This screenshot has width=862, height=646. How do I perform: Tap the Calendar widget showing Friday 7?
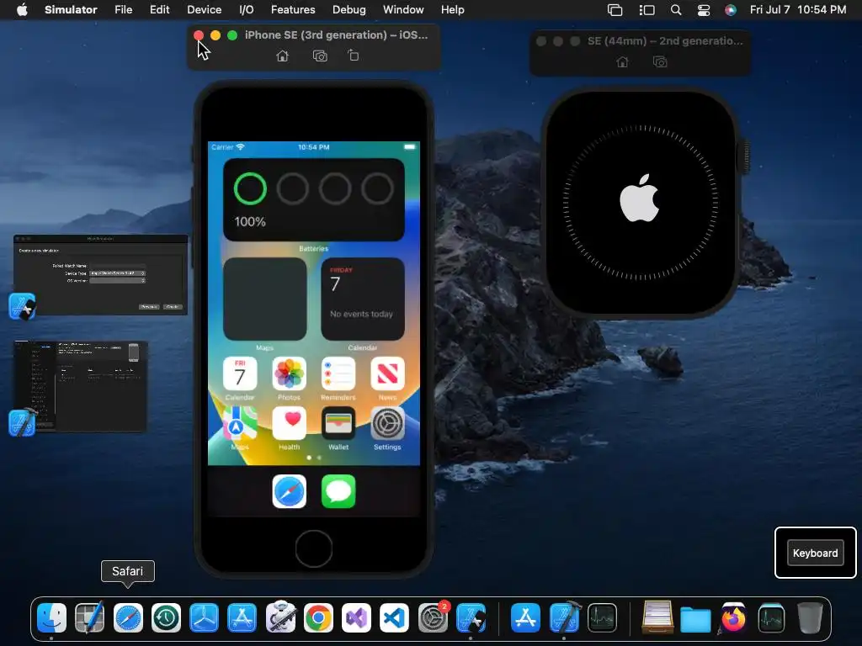click(x=363, y=299)
